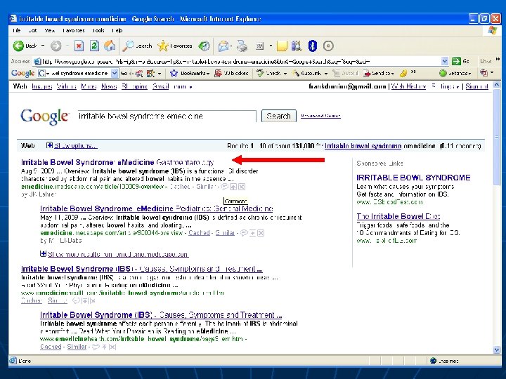Click the scrollbar down arrow

coord(497,350)
